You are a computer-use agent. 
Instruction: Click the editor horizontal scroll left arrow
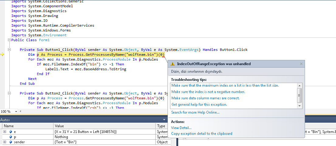[20, 111]
